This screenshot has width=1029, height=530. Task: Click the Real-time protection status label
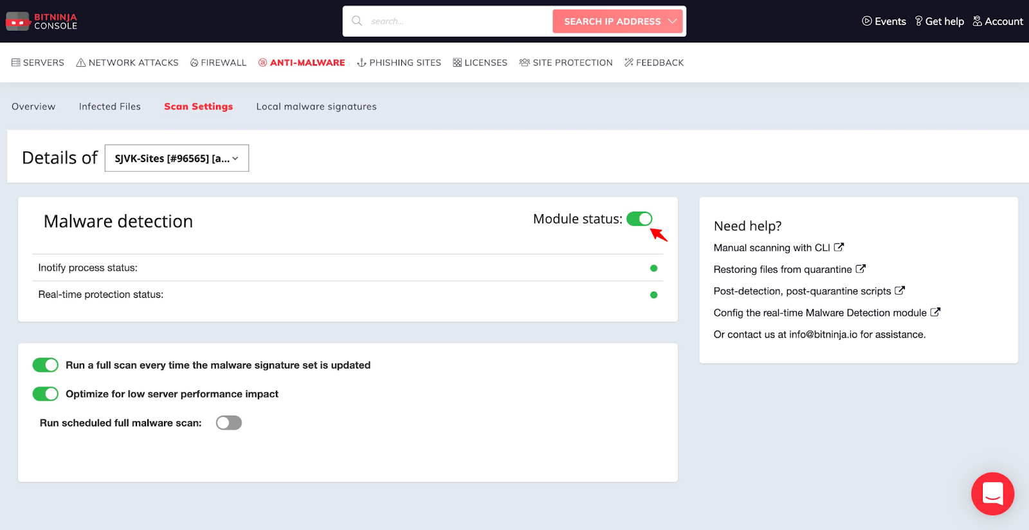pos(101,295)
